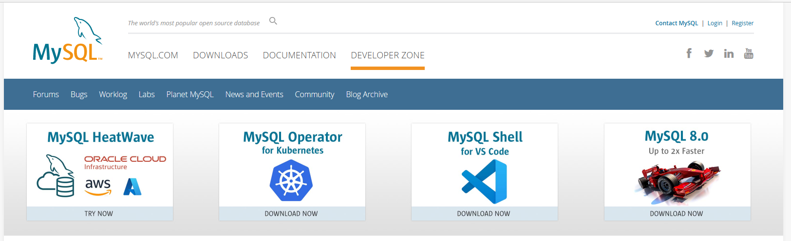This screenshot has width=791, height=241.
Task: Open the Community link
Action: [315, 94]
